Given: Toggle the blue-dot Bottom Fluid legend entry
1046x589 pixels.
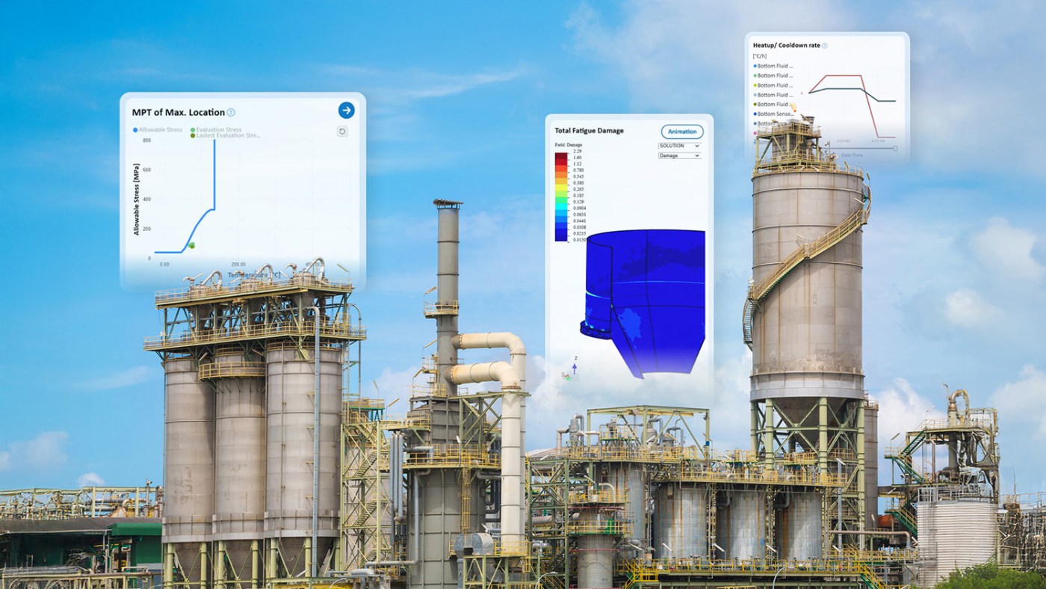Looking at the screenshot, I should point(773,66).
